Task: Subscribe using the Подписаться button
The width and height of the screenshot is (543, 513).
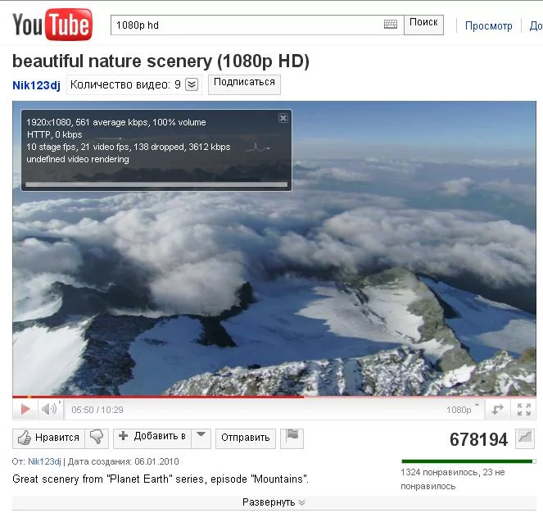Action: click(x=244, y=84)
